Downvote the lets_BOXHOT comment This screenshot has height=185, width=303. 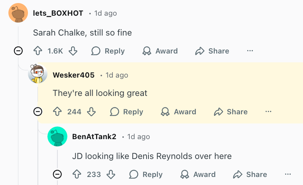(x=73, y=51)
